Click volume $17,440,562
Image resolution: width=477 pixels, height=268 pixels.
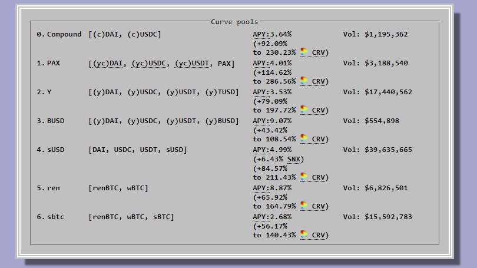[x=389, y=92]
